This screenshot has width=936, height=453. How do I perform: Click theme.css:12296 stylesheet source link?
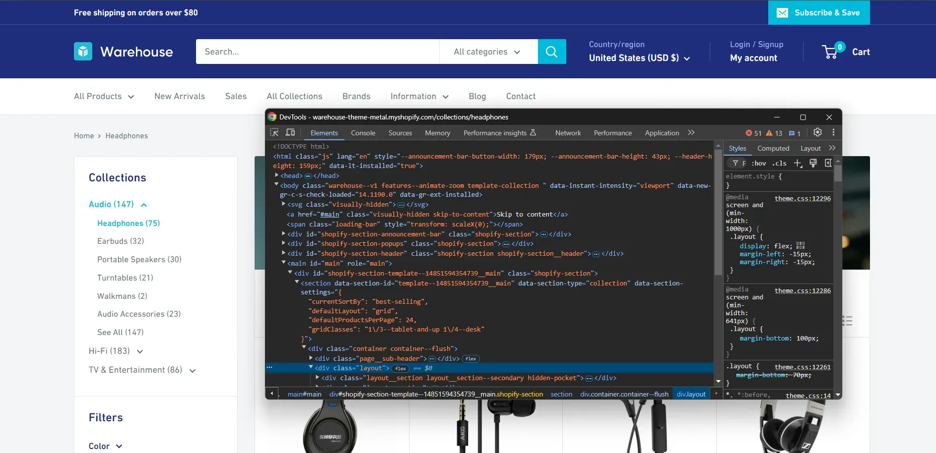[x=803, y=198]
